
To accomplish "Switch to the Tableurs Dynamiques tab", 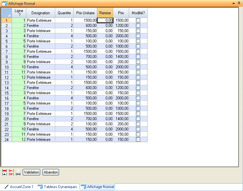I will pyautogui.click(x=57, y=187).
